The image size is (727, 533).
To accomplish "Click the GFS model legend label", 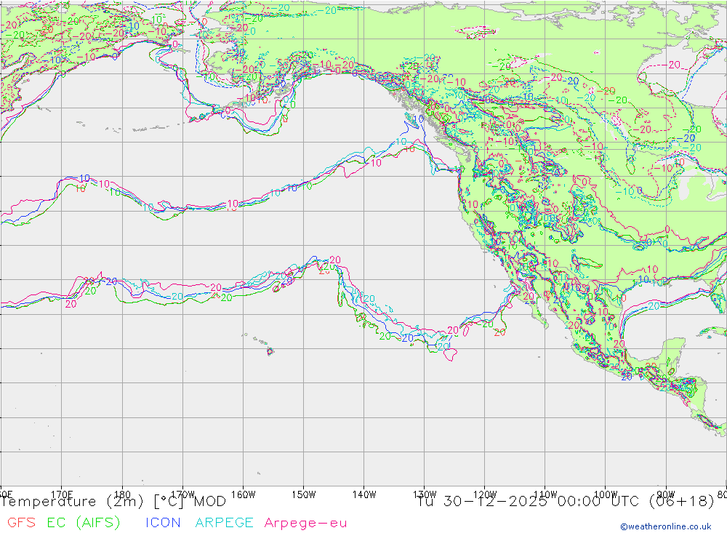I will point(21,522).
